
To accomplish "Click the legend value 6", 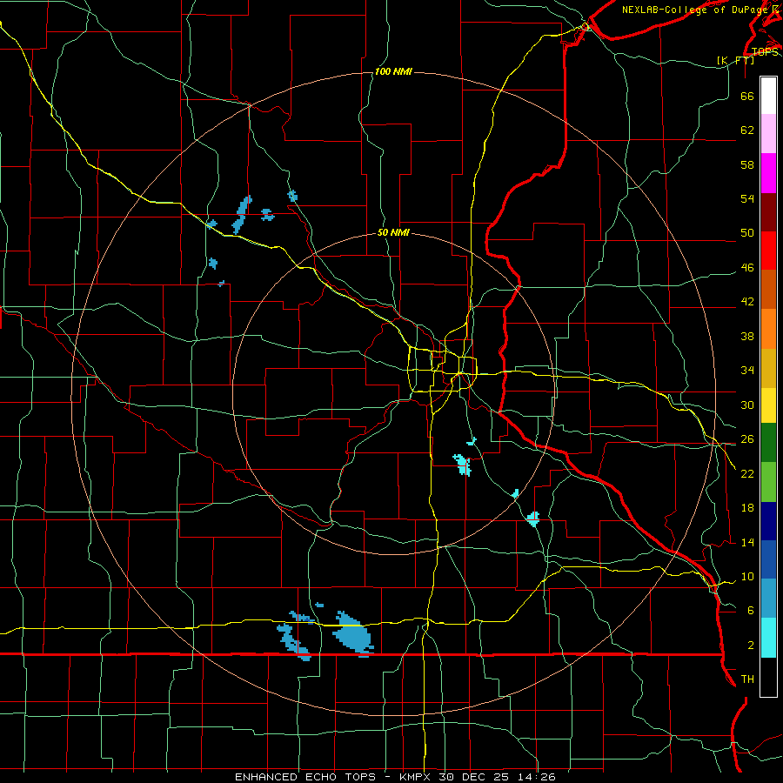I will 751,611.
